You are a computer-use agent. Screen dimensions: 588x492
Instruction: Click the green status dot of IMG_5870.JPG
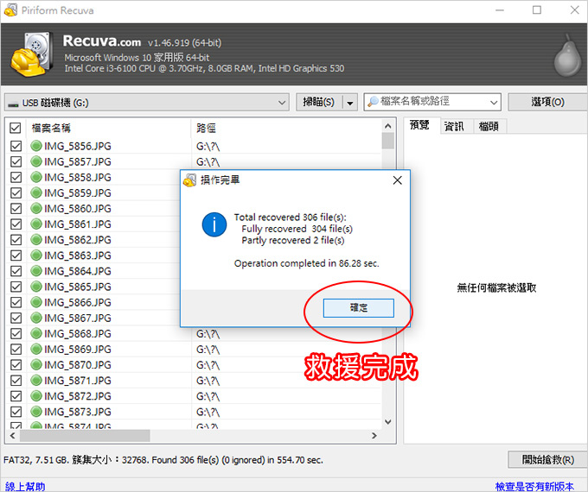pos(36,364)
